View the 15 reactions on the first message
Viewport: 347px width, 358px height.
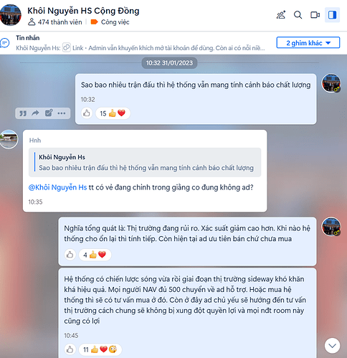[113, 113]
